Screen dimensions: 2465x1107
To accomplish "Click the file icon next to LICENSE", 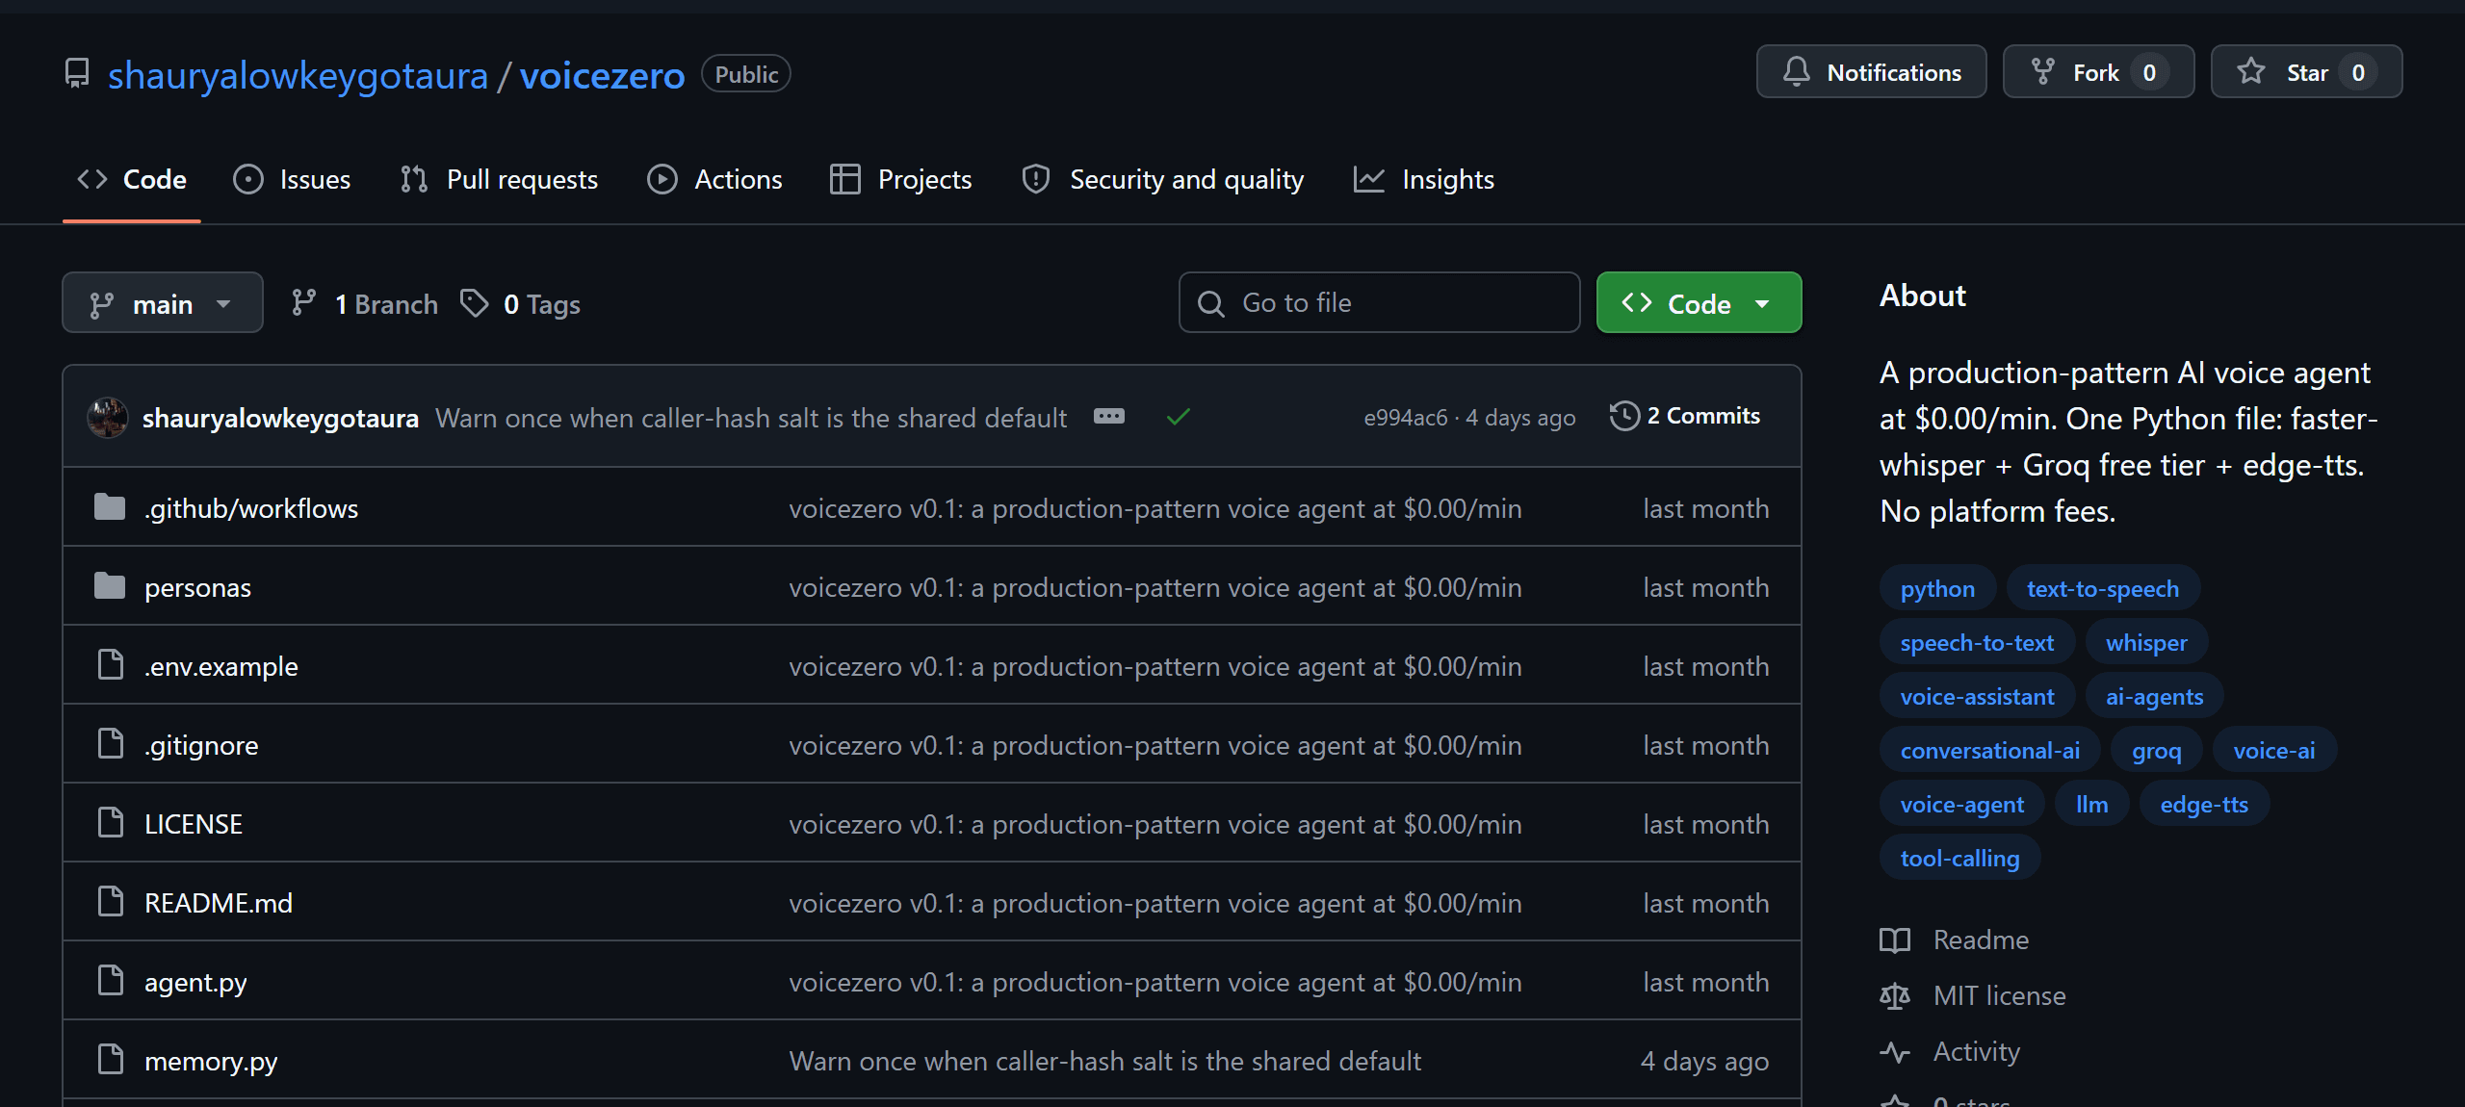I will click(111, 823).
